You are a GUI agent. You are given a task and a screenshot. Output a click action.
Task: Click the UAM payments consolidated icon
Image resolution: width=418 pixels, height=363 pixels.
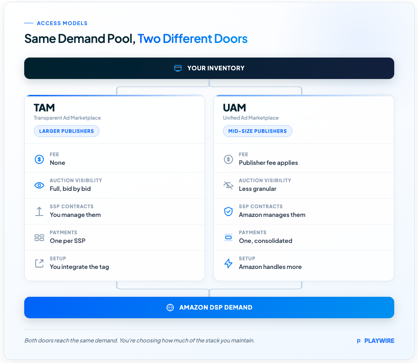pyautogui.click(x=228, y=237)
